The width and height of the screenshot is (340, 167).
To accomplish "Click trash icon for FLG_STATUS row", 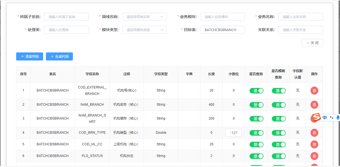I will click(x=314, y=156).
